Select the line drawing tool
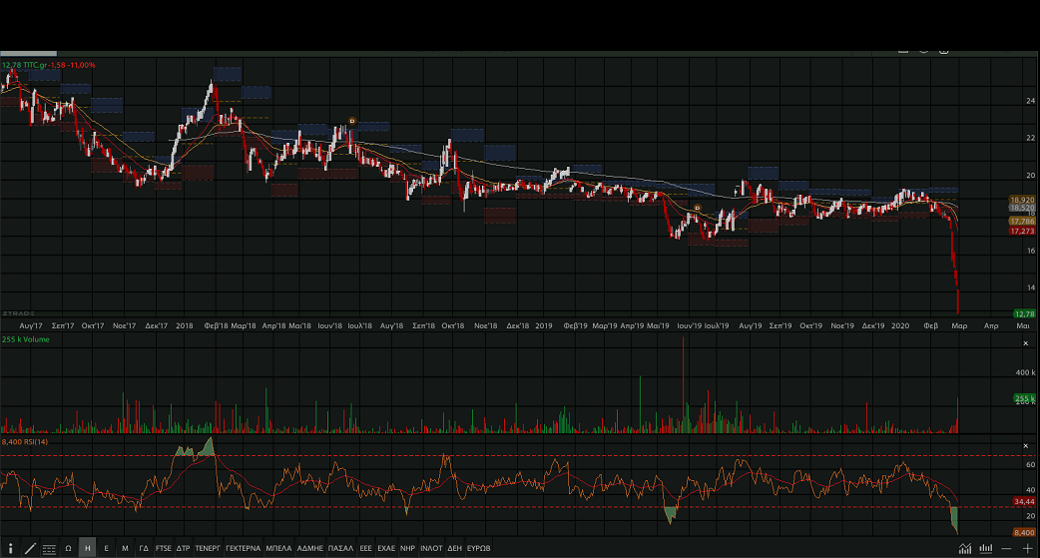This screenshot has width=1040, height=558. pos(30,548)
